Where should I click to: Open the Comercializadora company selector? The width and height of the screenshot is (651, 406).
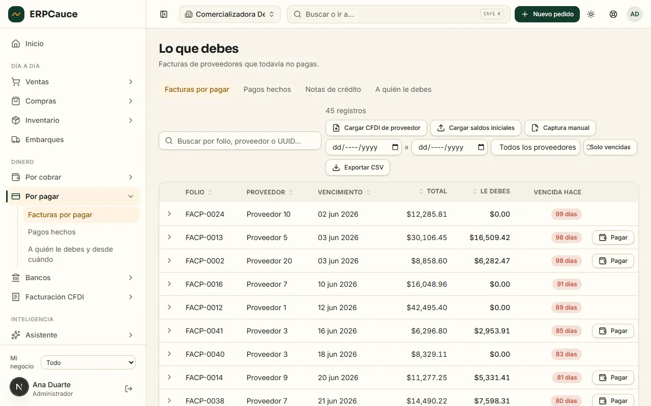[x=230, y=14]
